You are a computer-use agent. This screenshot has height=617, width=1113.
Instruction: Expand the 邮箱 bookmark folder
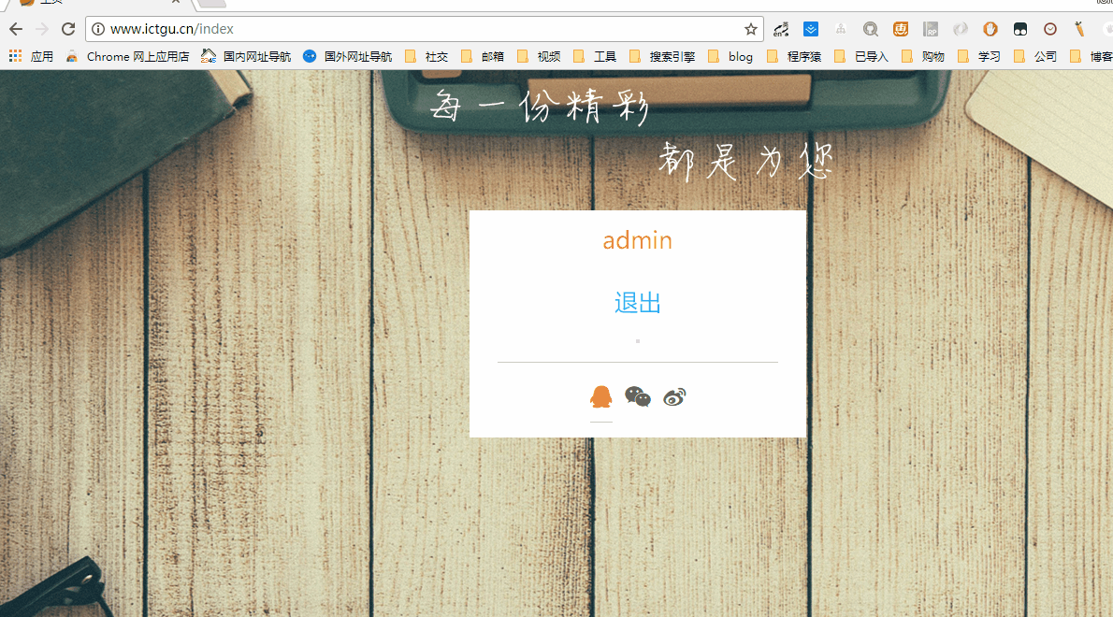tap(483, 57)
